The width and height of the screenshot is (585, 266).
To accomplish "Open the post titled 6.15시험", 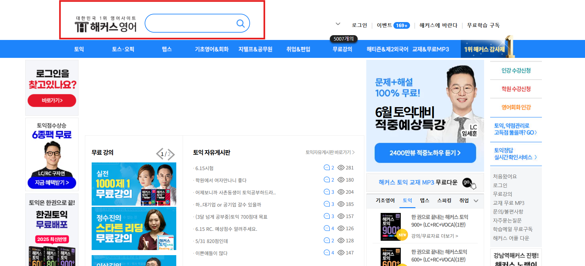I will click(204, 168).
